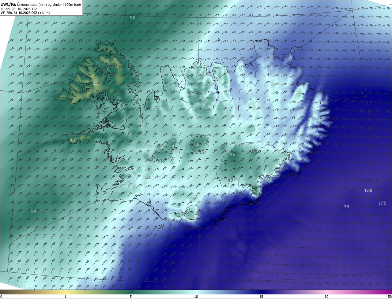Click the 5.4 value over the southwest ocean
Image resolution: width=392 pixels, height=299 pixels.
point(34,211)
